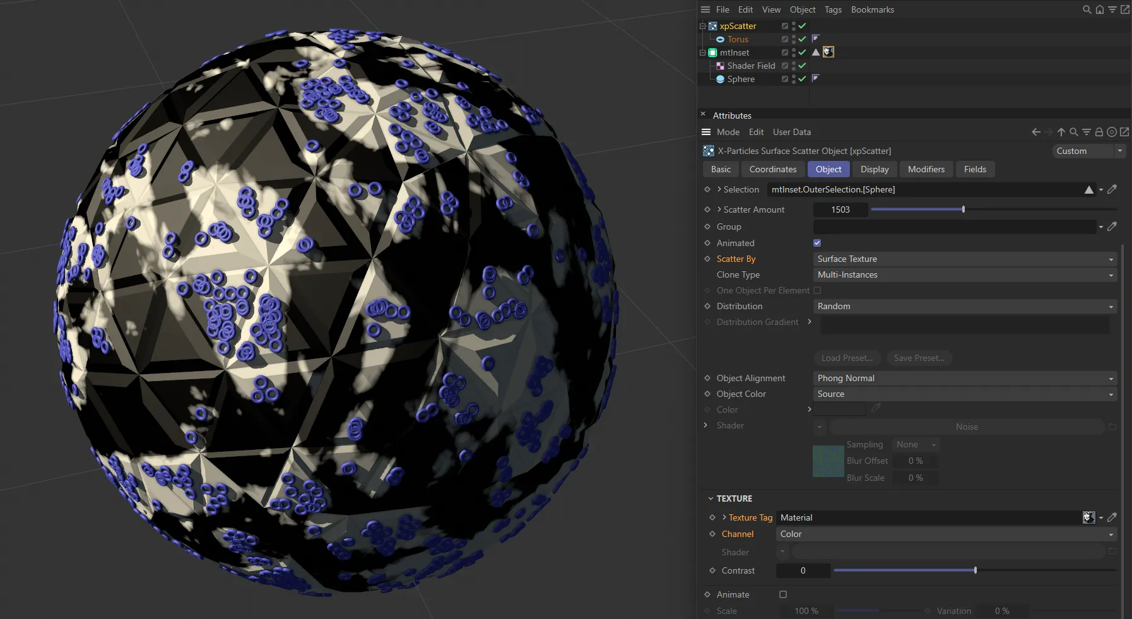The height and width of the screenshot is (619, 1132).
Task: Click the navigation back arrow in Attributes
Action: click(1035, 132)
